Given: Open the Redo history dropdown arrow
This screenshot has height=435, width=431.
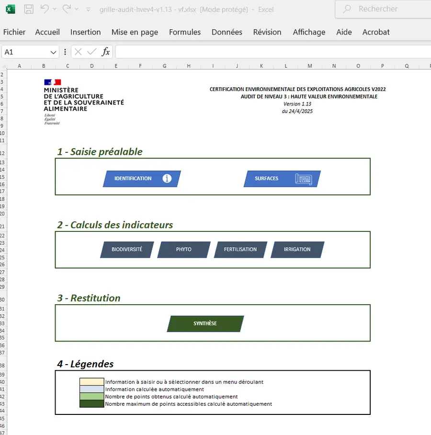Looking at the screenshot, I should point(77,9).
